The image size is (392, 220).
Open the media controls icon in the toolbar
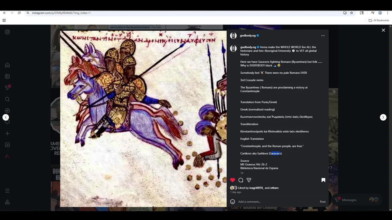pos(373,13)
